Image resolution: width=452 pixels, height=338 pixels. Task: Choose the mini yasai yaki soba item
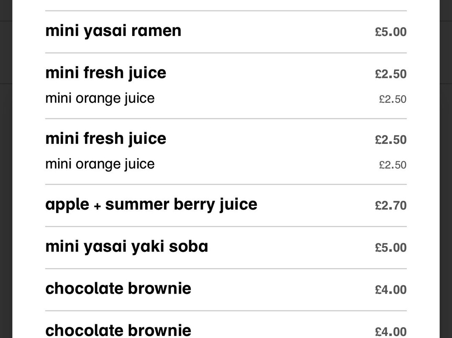click(126, 246)
